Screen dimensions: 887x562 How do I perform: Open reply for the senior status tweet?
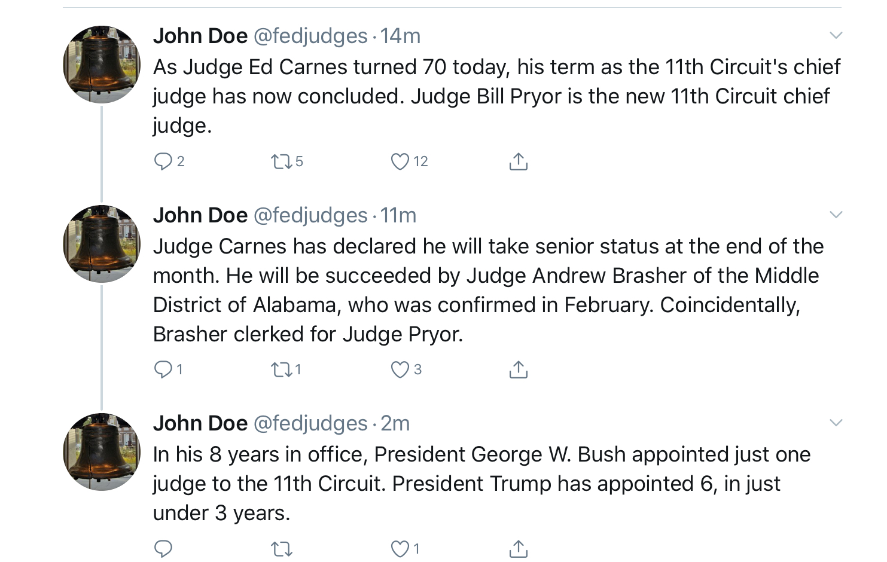pyautogui.click(x=163, y=369)
